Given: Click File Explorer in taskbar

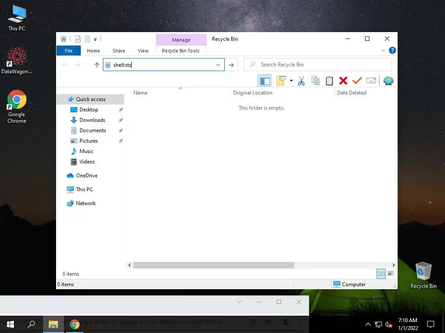Looking at the screenshot, I should coord(53,324).
